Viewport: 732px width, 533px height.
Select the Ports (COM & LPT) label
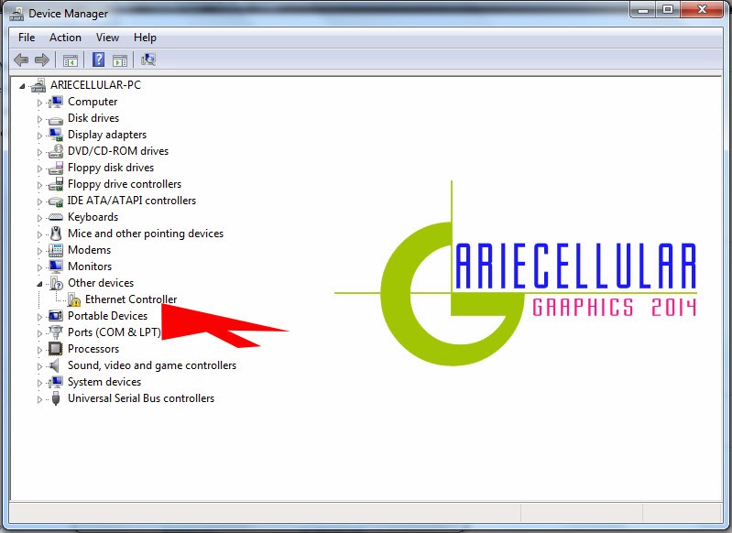click(x=115, y=332)
